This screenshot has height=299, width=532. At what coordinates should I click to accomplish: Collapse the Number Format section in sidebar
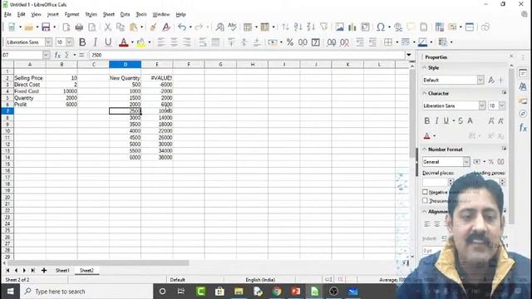pos(424,149)
